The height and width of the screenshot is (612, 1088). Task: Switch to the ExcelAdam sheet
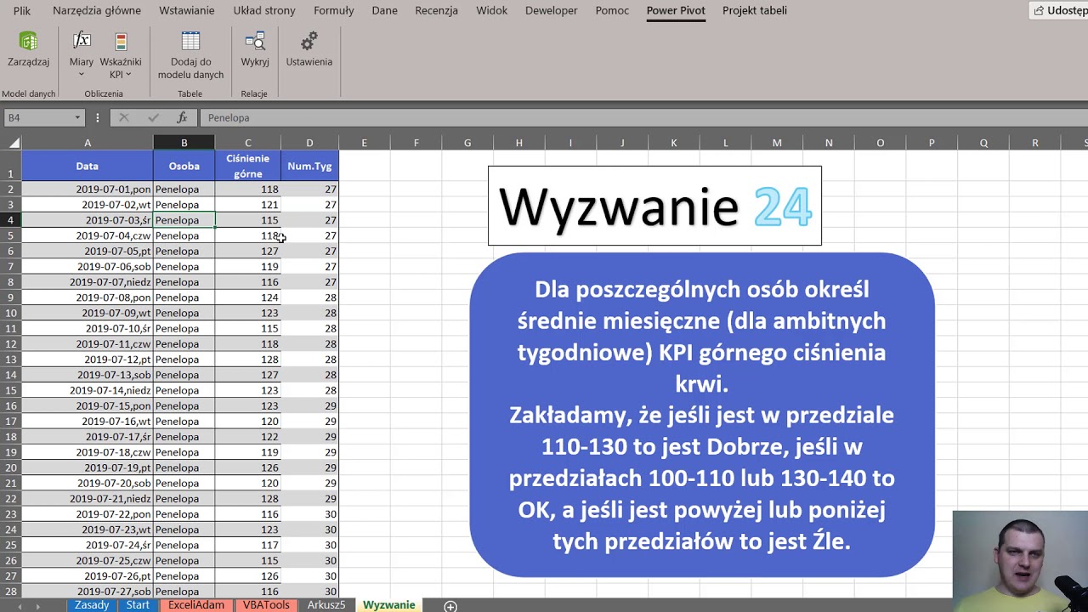(x=196, y=605)
